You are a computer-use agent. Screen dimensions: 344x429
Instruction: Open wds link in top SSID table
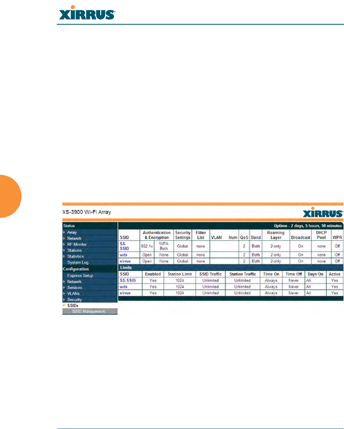124,255
